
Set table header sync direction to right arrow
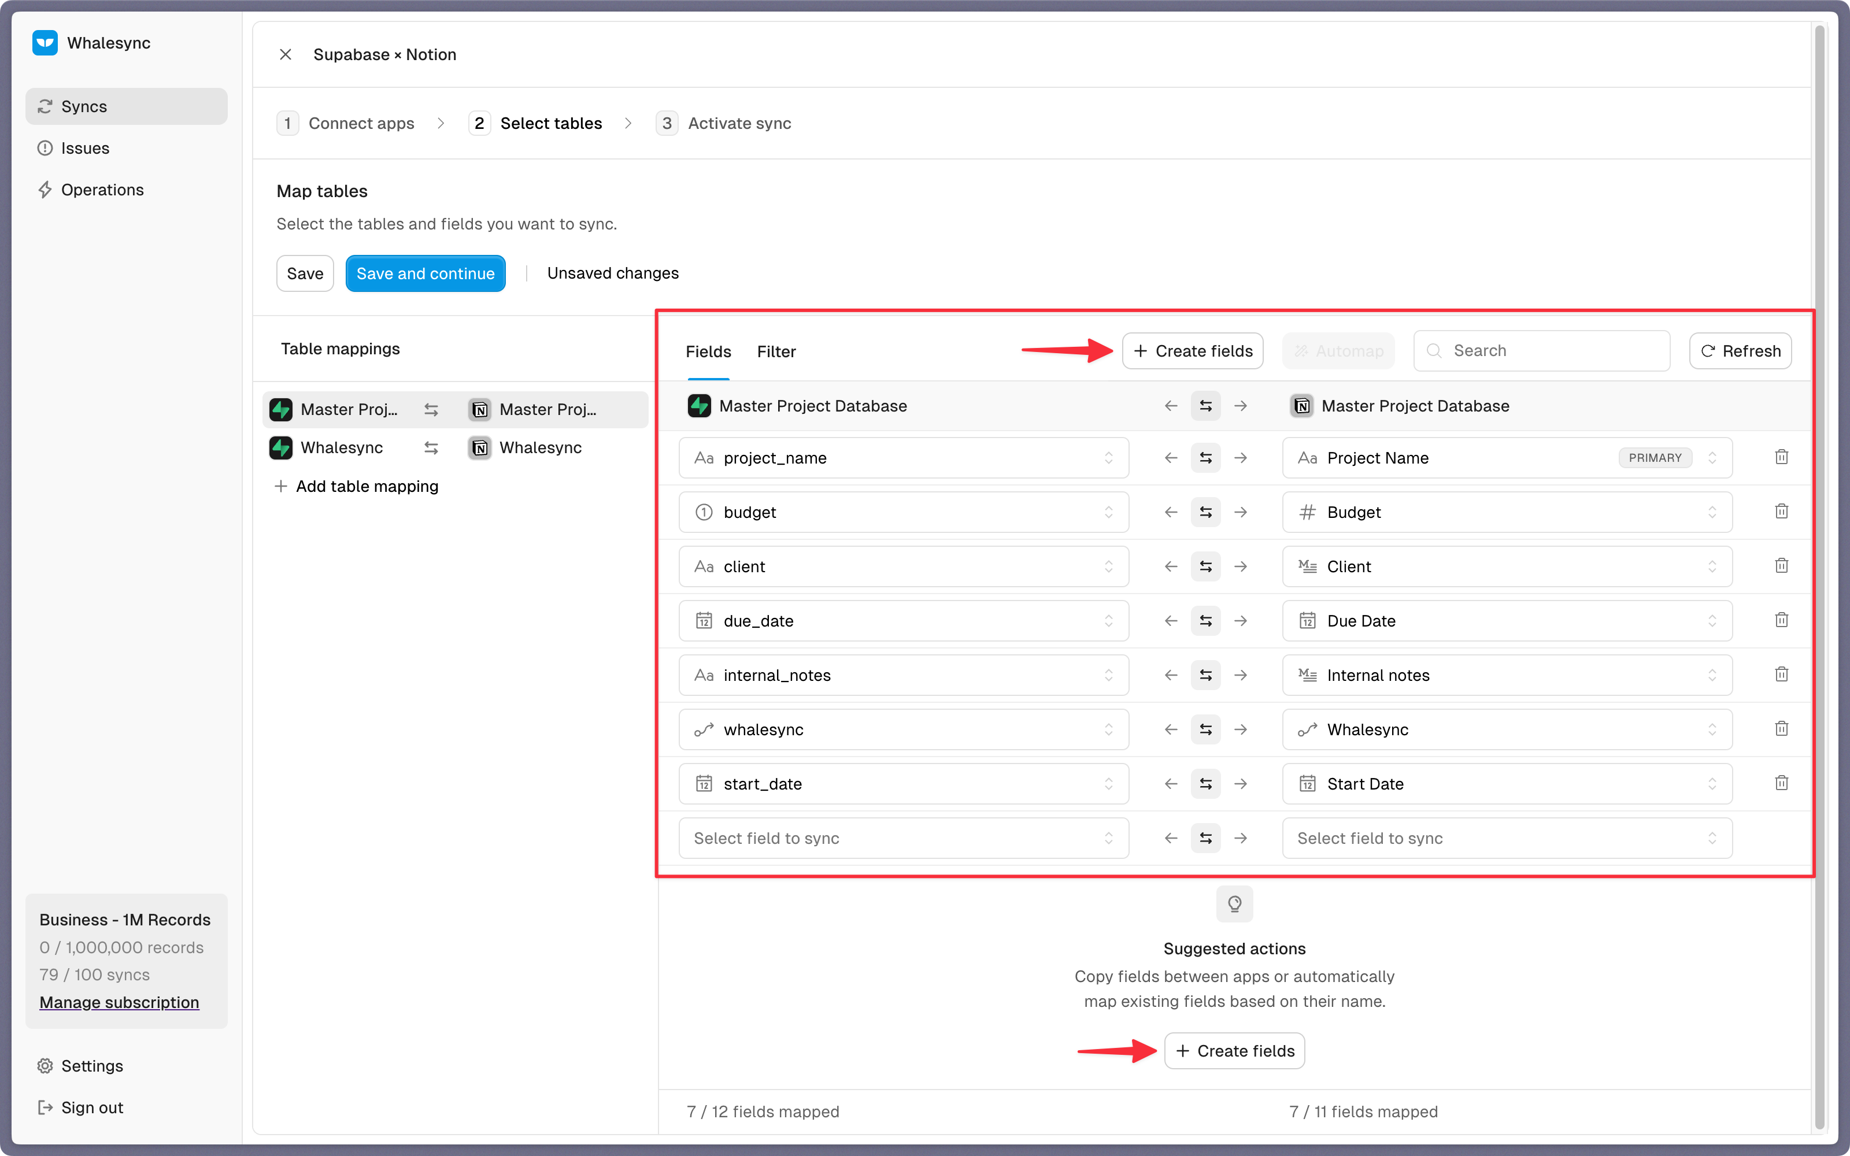1241,406
